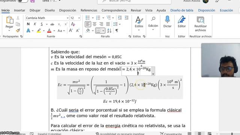Open Diseño de tabla tab
240x135 pixels.
(x=181, y=10)
